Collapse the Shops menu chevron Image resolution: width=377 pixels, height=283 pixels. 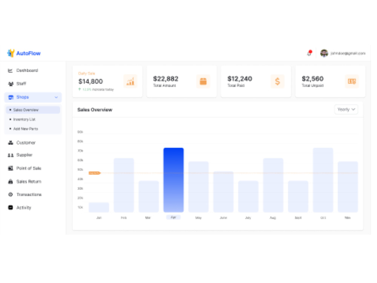point(56,97)
